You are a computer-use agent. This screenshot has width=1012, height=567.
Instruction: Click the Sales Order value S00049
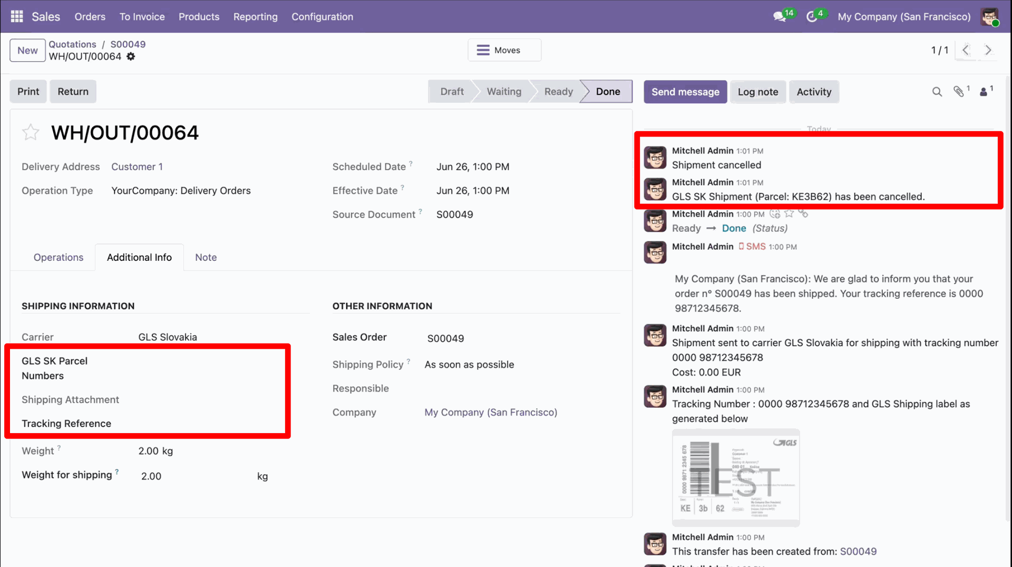tap(445, 338)
